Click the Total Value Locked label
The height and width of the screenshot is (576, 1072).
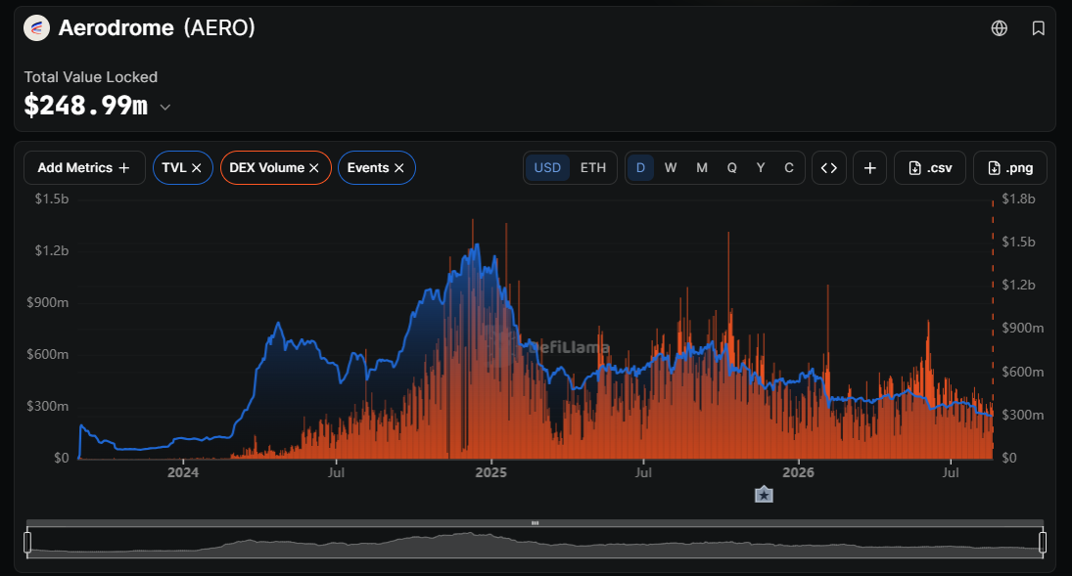pos(91,77)
